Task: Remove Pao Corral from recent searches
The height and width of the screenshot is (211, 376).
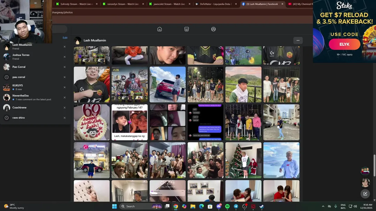Action: (x=65, y=67)
